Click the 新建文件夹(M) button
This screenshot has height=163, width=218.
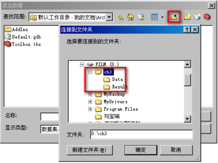click(90, 150)
